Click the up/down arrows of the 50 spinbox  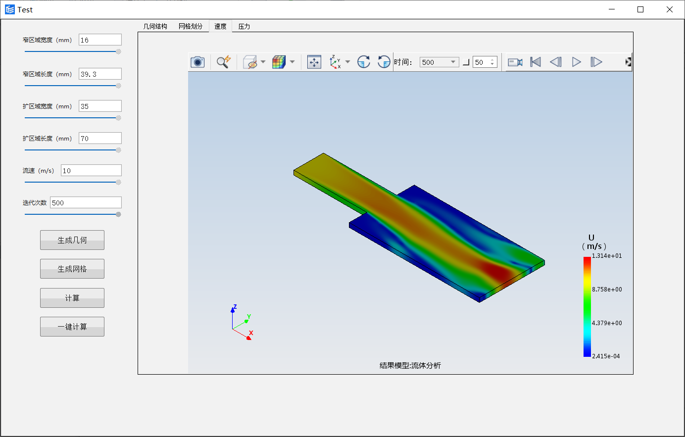coord(492,62)
